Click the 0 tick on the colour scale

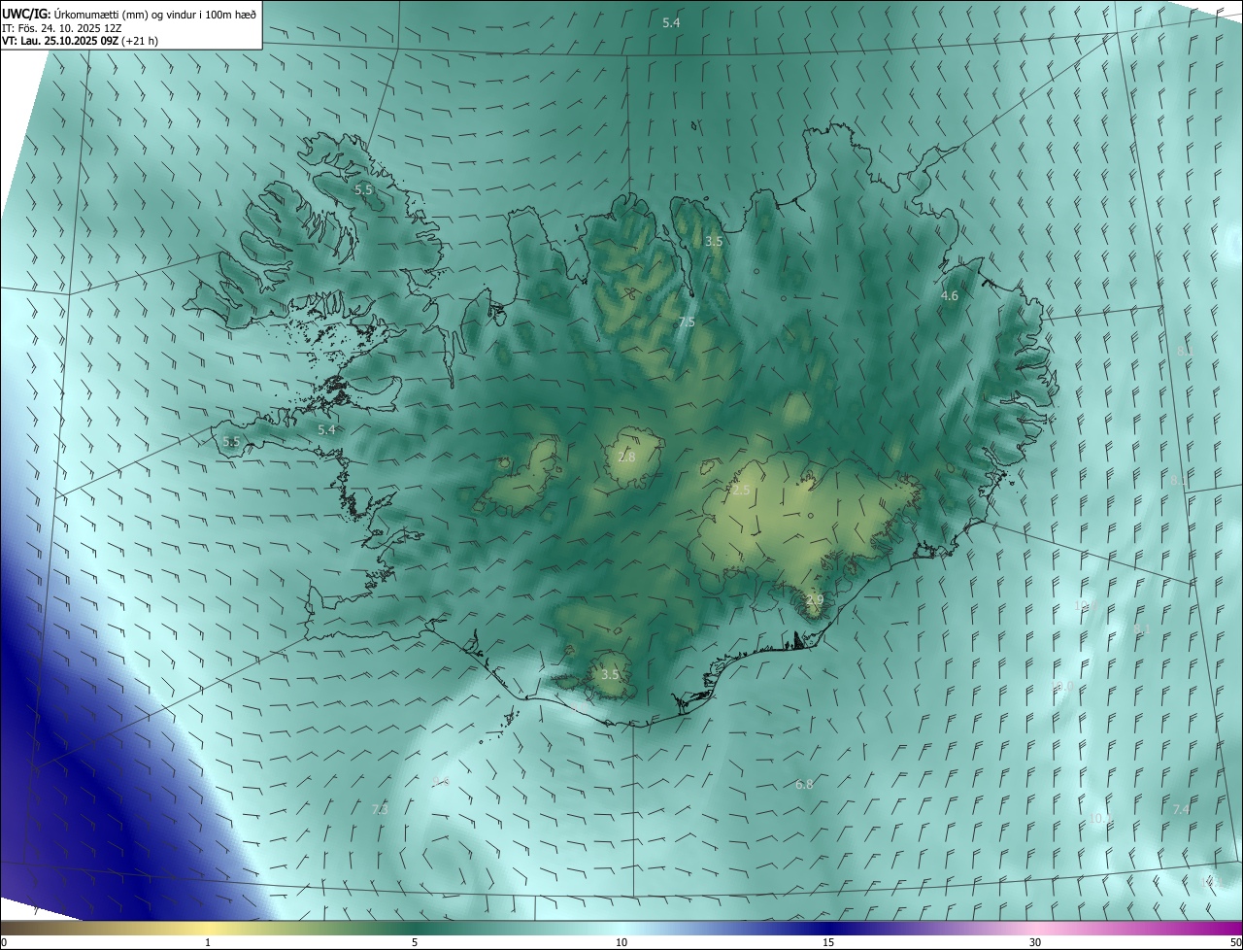[x=4, y=943]
